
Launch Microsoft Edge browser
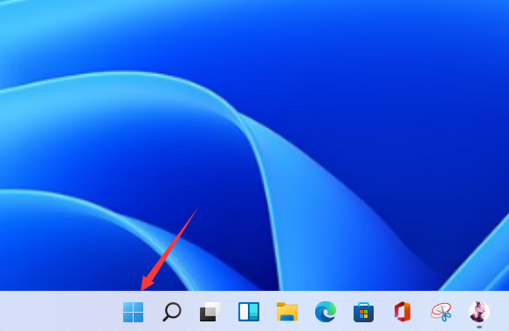326,312
